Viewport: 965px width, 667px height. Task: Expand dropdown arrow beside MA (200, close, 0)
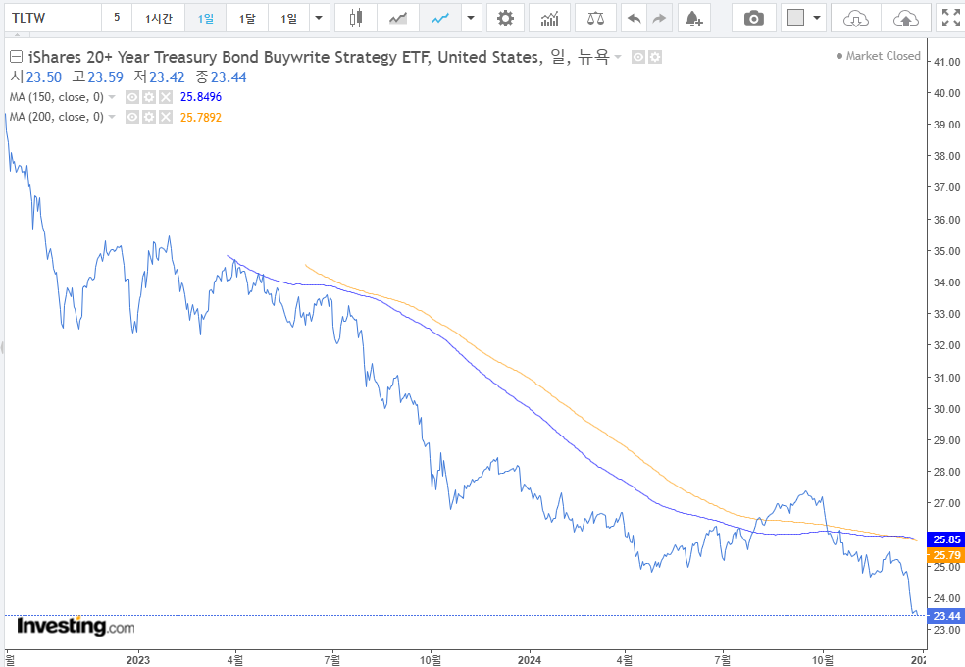(112, 117)
